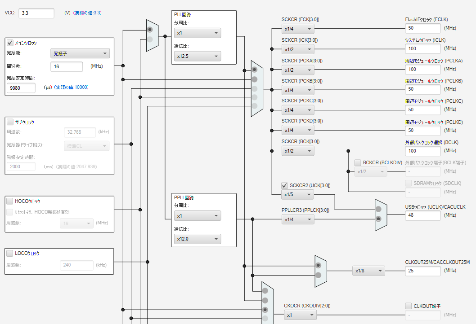This screenshot has height=324, width=476.
Task: Click the VCC voltage input field
Action: coord(36,13)
